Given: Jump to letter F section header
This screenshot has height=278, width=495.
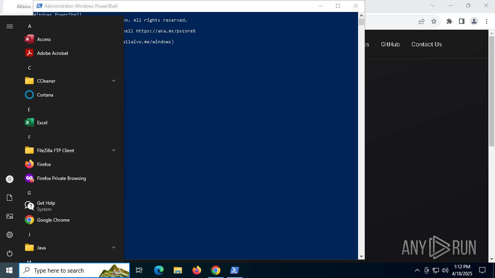Looking at the screenshot, I should [x=29, y=137].
